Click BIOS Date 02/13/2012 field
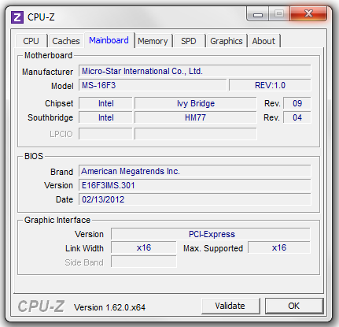Image resolution: width=339 pixels, height=327 pixels. [x=195, y=199]
